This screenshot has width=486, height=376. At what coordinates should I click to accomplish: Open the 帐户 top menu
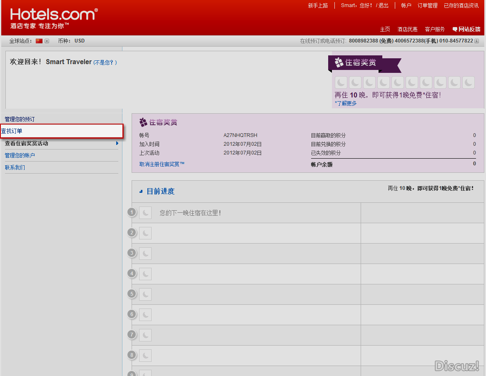tap(406, 5)
